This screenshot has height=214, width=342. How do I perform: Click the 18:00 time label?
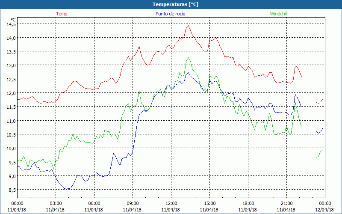pos(248,204)
